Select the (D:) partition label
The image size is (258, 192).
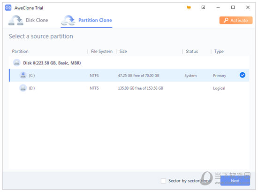point(32,88)
